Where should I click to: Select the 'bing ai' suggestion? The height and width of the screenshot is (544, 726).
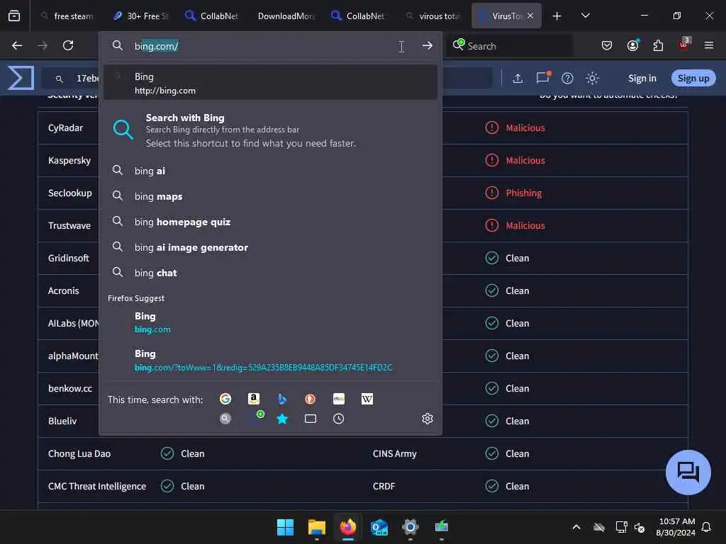click(270, 171)
